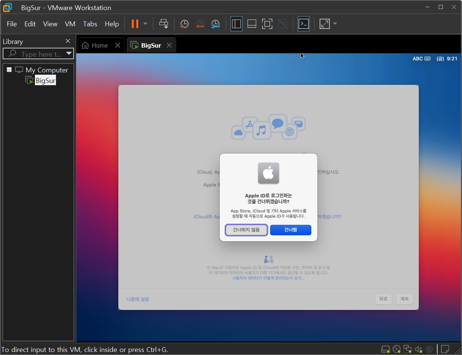
Task: Open the library search filter dropdown
Action: 69,54
